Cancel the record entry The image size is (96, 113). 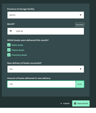pos(65,104)
